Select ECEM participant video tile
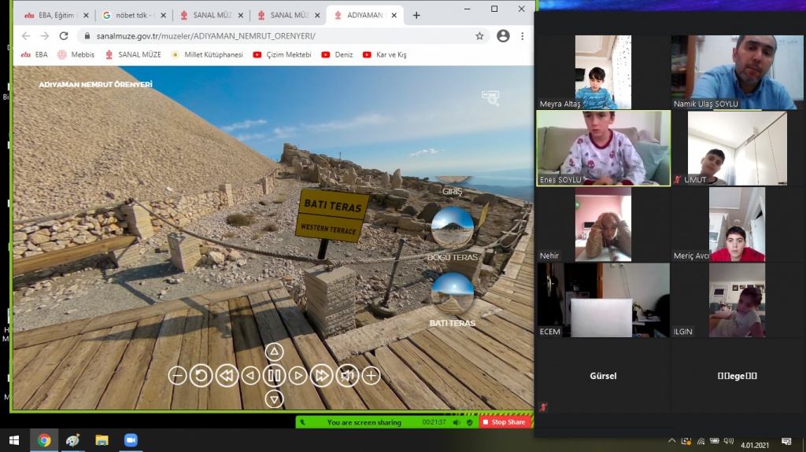Viewport: 806px width, 452px height. (x=603, y=300)
